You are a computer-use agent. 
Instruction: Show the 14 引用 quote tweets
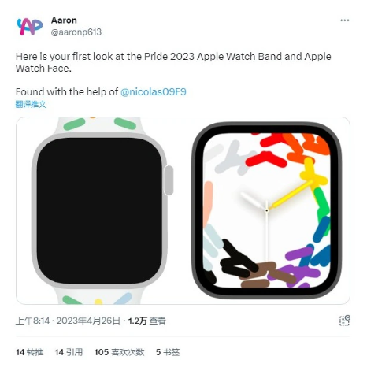tap(69, 352)
